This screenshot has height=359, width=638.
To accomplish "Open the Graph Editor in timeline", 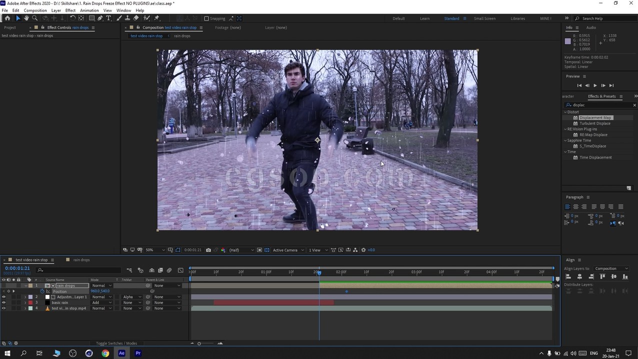I will click(x=180, y=270).
